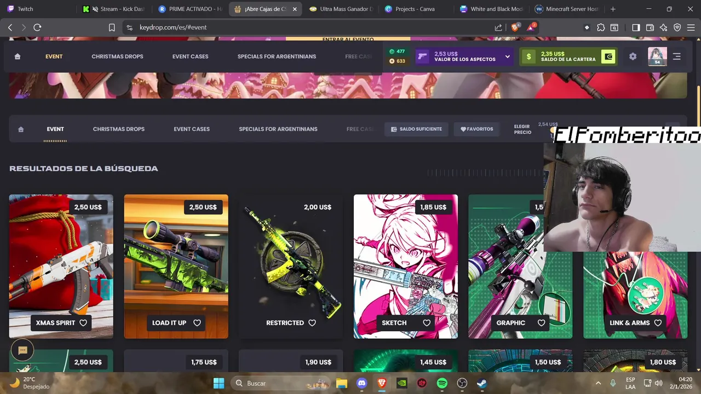Open the Extensions puzzle-piece icon
The image size is (701, 394).
(x=601, y=27)
